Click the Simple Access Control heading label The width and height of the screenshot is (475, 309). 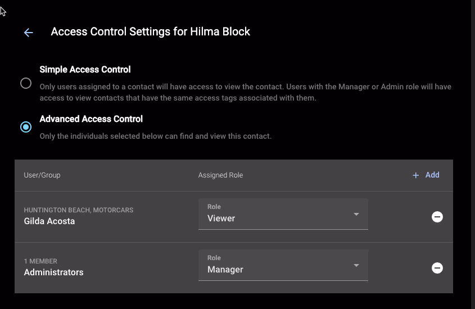click(x=85, y=70)
